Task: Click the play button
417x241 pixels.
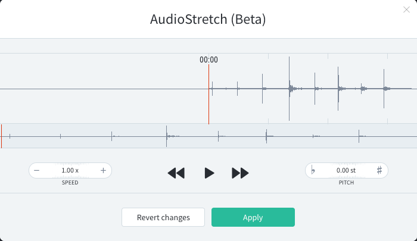Action: click(x=209, y=173)
